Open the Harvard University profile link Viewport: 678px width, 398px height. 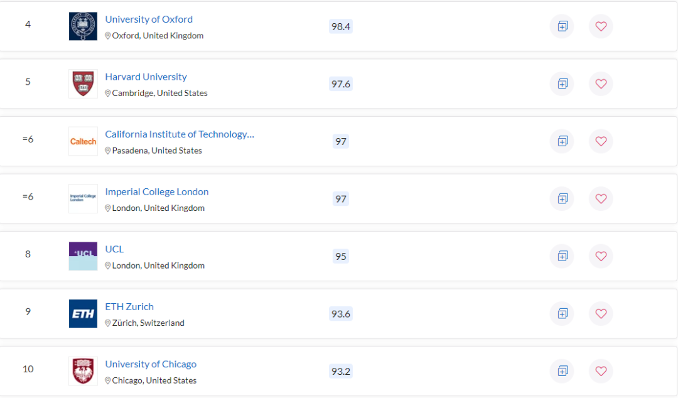tap(146, 77)
